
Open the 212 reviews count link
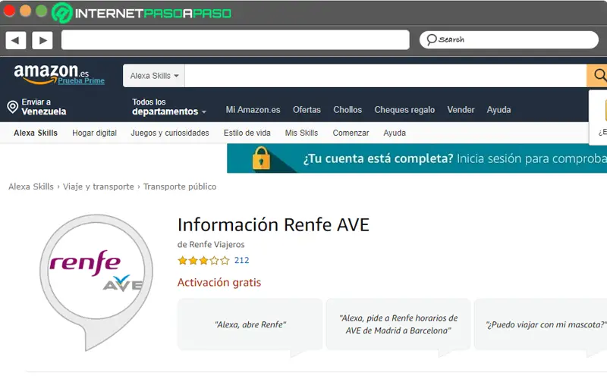click(x=241, y=261)
